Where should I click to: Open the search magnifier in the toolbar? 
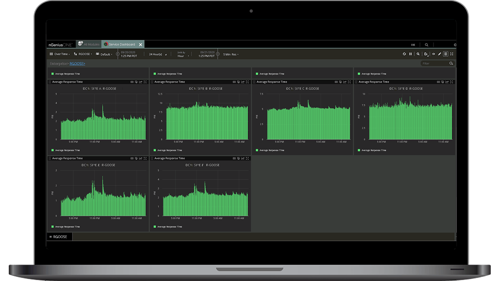418,54
